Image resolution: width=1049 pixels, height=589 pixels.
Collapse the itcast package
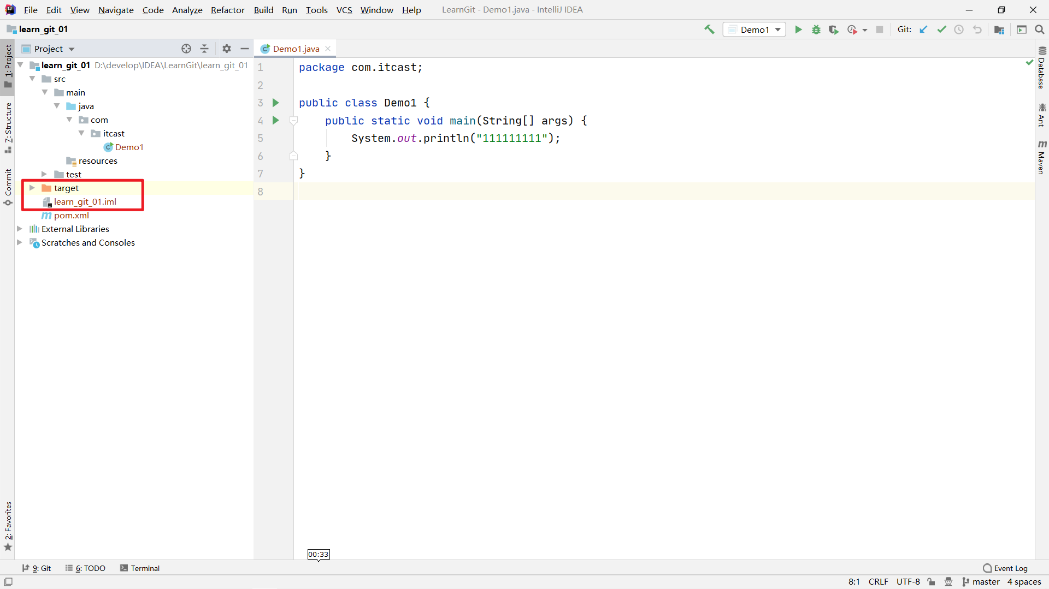pos(81,133)
